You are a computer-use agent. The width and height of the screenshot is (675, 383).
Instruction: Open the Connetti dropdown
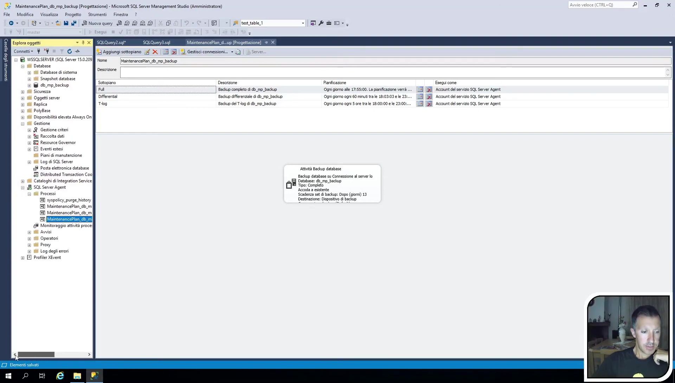tap(23, 51)
